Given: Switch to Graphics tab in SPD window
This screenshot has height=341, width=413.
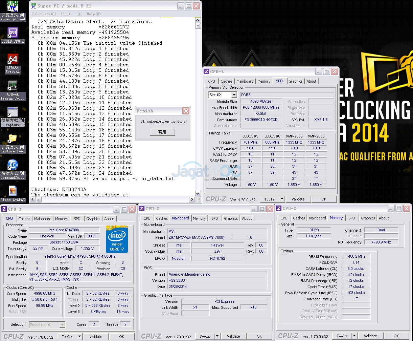Looking at the screenshot, I should [x=295, y=81].
